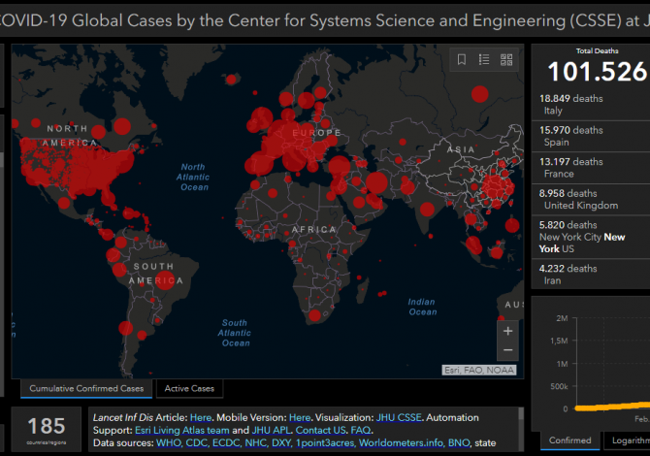This screenshot has width=650, height=456.
Task: Open the Lancet article Here link
Action: point(201,417)
